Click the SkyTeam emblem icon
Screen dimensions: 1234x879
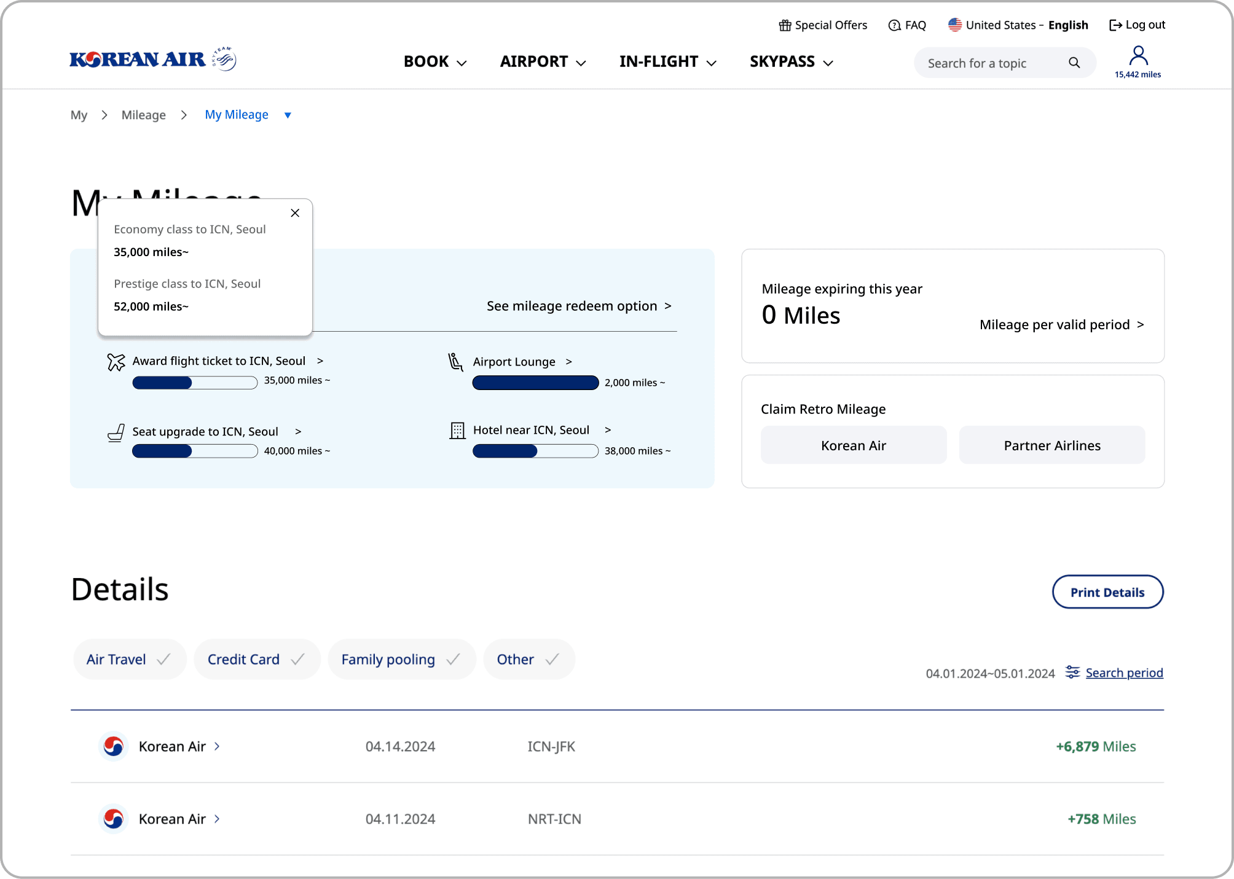(x=224, y=58)
